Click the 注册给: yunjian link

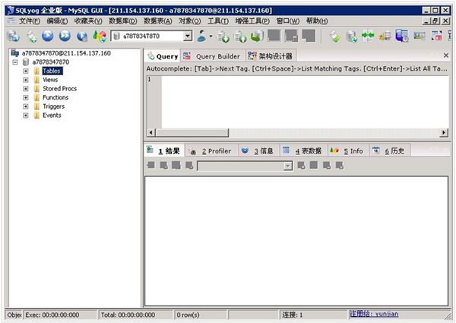(374, 314)
